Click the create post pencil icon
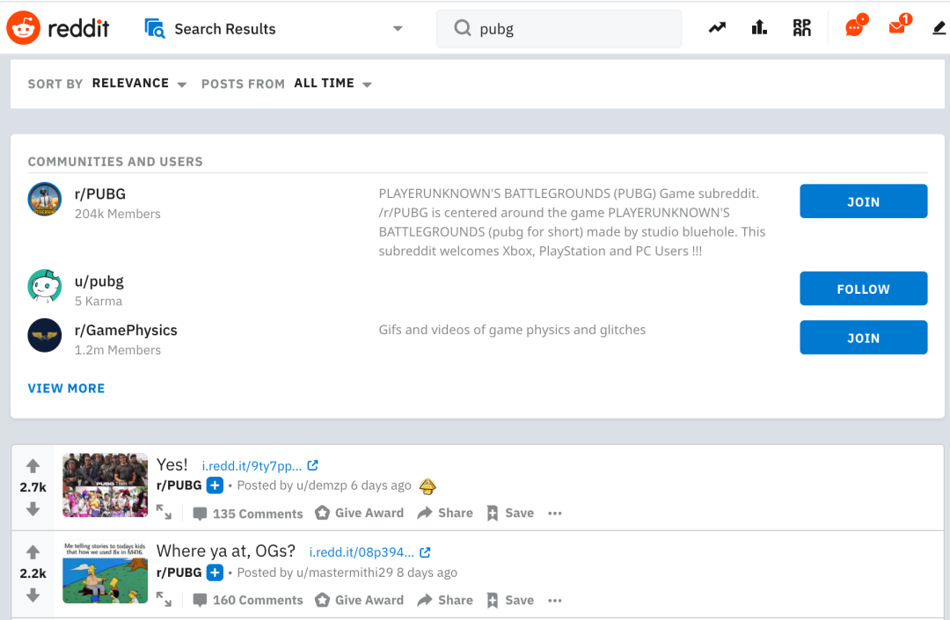The image size is (950, 620). tap(939, 28)
